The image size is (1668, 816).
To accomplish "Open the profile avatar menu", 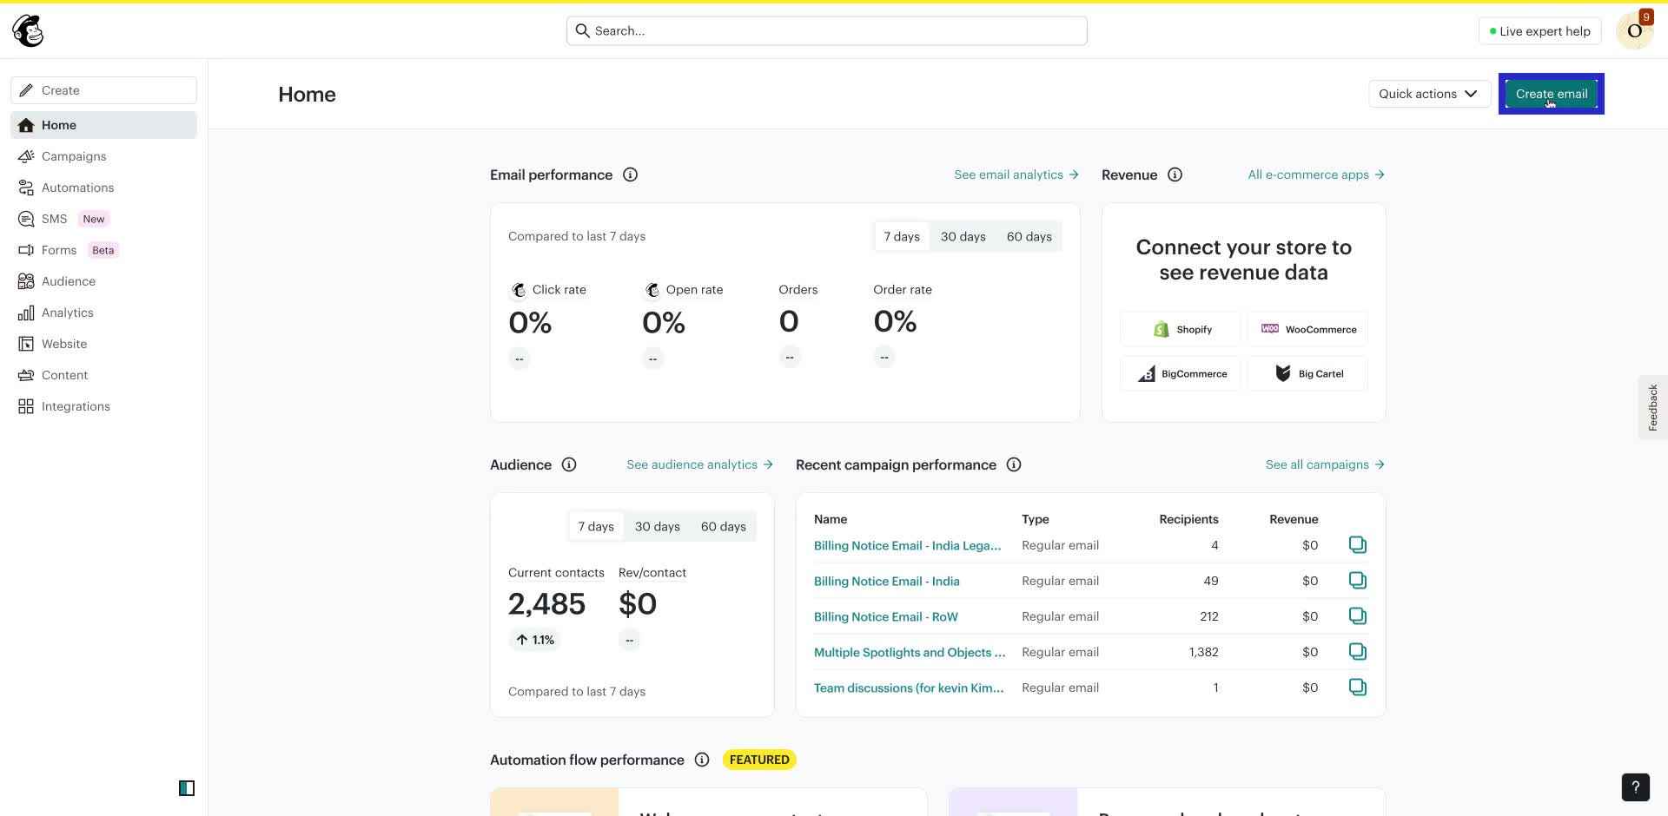I will (x=1633, y=30).
